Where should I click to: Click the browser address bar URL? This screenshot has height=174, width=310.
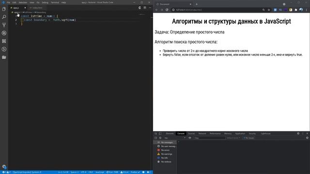click(x=189, y=10)
